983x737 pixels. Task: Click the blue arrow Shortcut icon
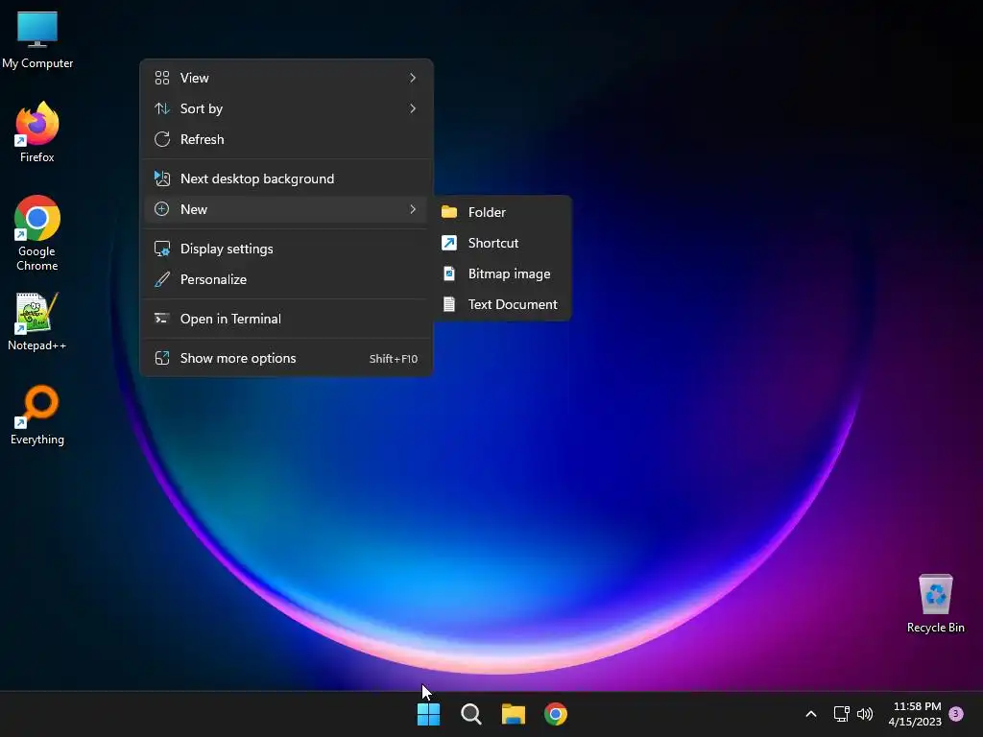[449, 243]
